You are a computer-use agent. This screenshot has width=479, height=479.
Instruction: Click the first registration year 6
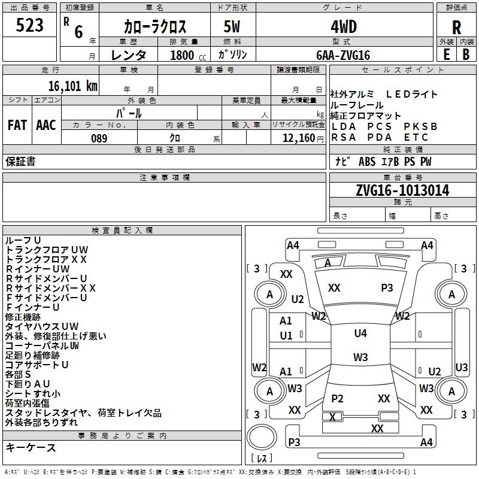point(78,32)
